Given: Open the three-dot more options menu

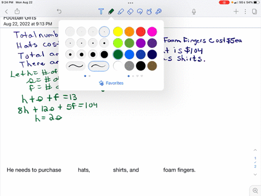Looking at the screenshot, I should 245,11.
